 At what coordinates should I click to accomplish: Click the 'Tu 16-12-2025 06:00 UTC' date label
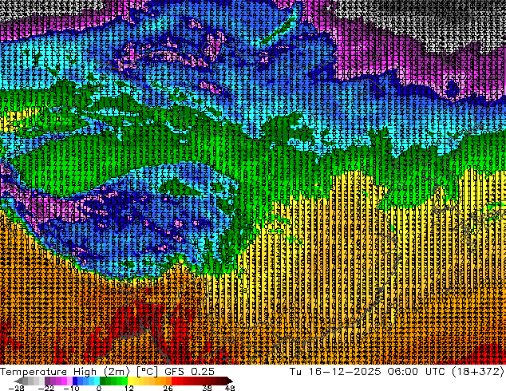click(x=369, y=372)
